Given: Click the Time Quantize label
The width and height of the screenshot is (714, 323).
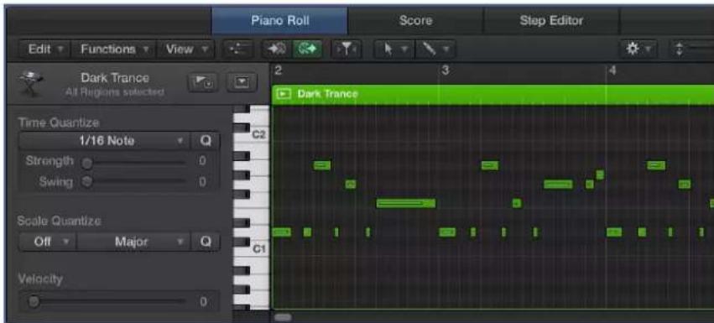Looking at the screenshot, I should point(58,122).
